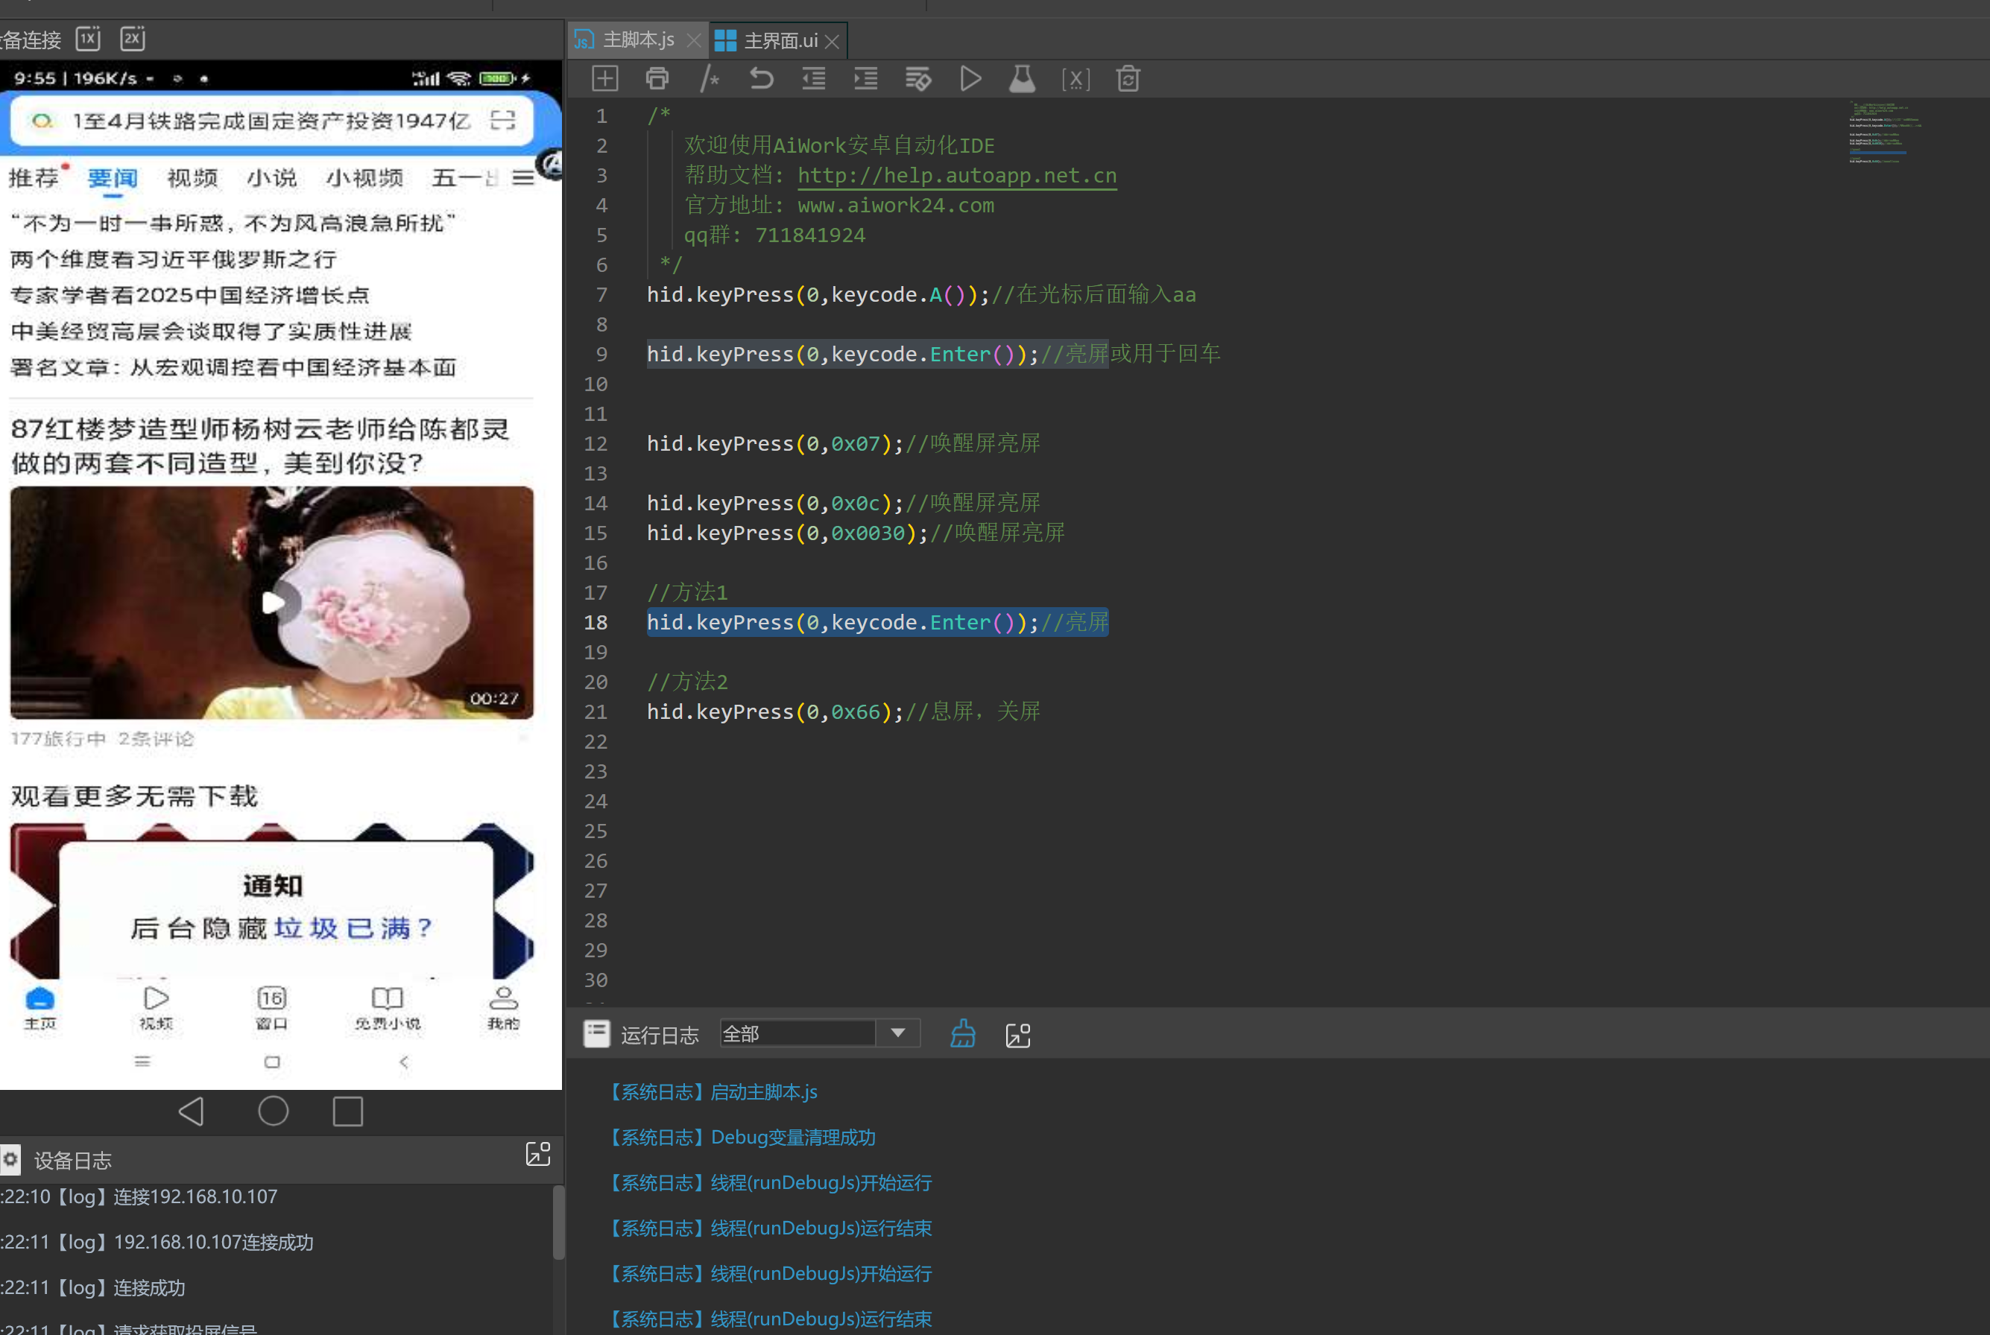Click line number 18 in gutter
This screenshot has height=1335, width=1990.
(x=596, y=622)
